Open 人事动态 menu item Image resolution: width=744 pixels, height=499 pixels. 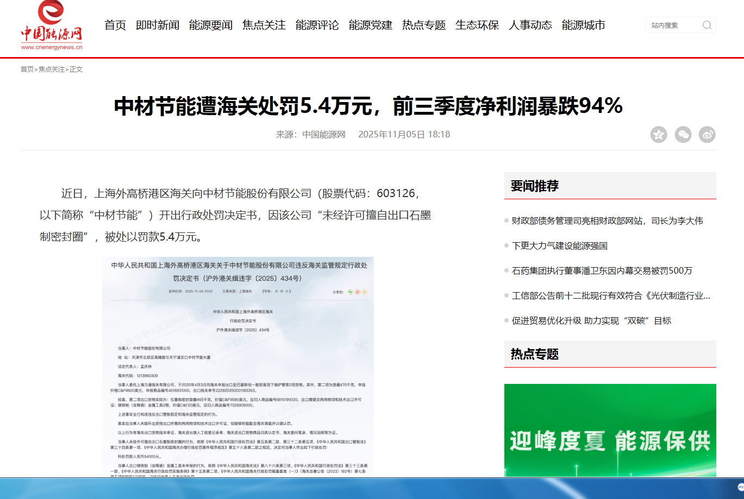coord(530,25)
